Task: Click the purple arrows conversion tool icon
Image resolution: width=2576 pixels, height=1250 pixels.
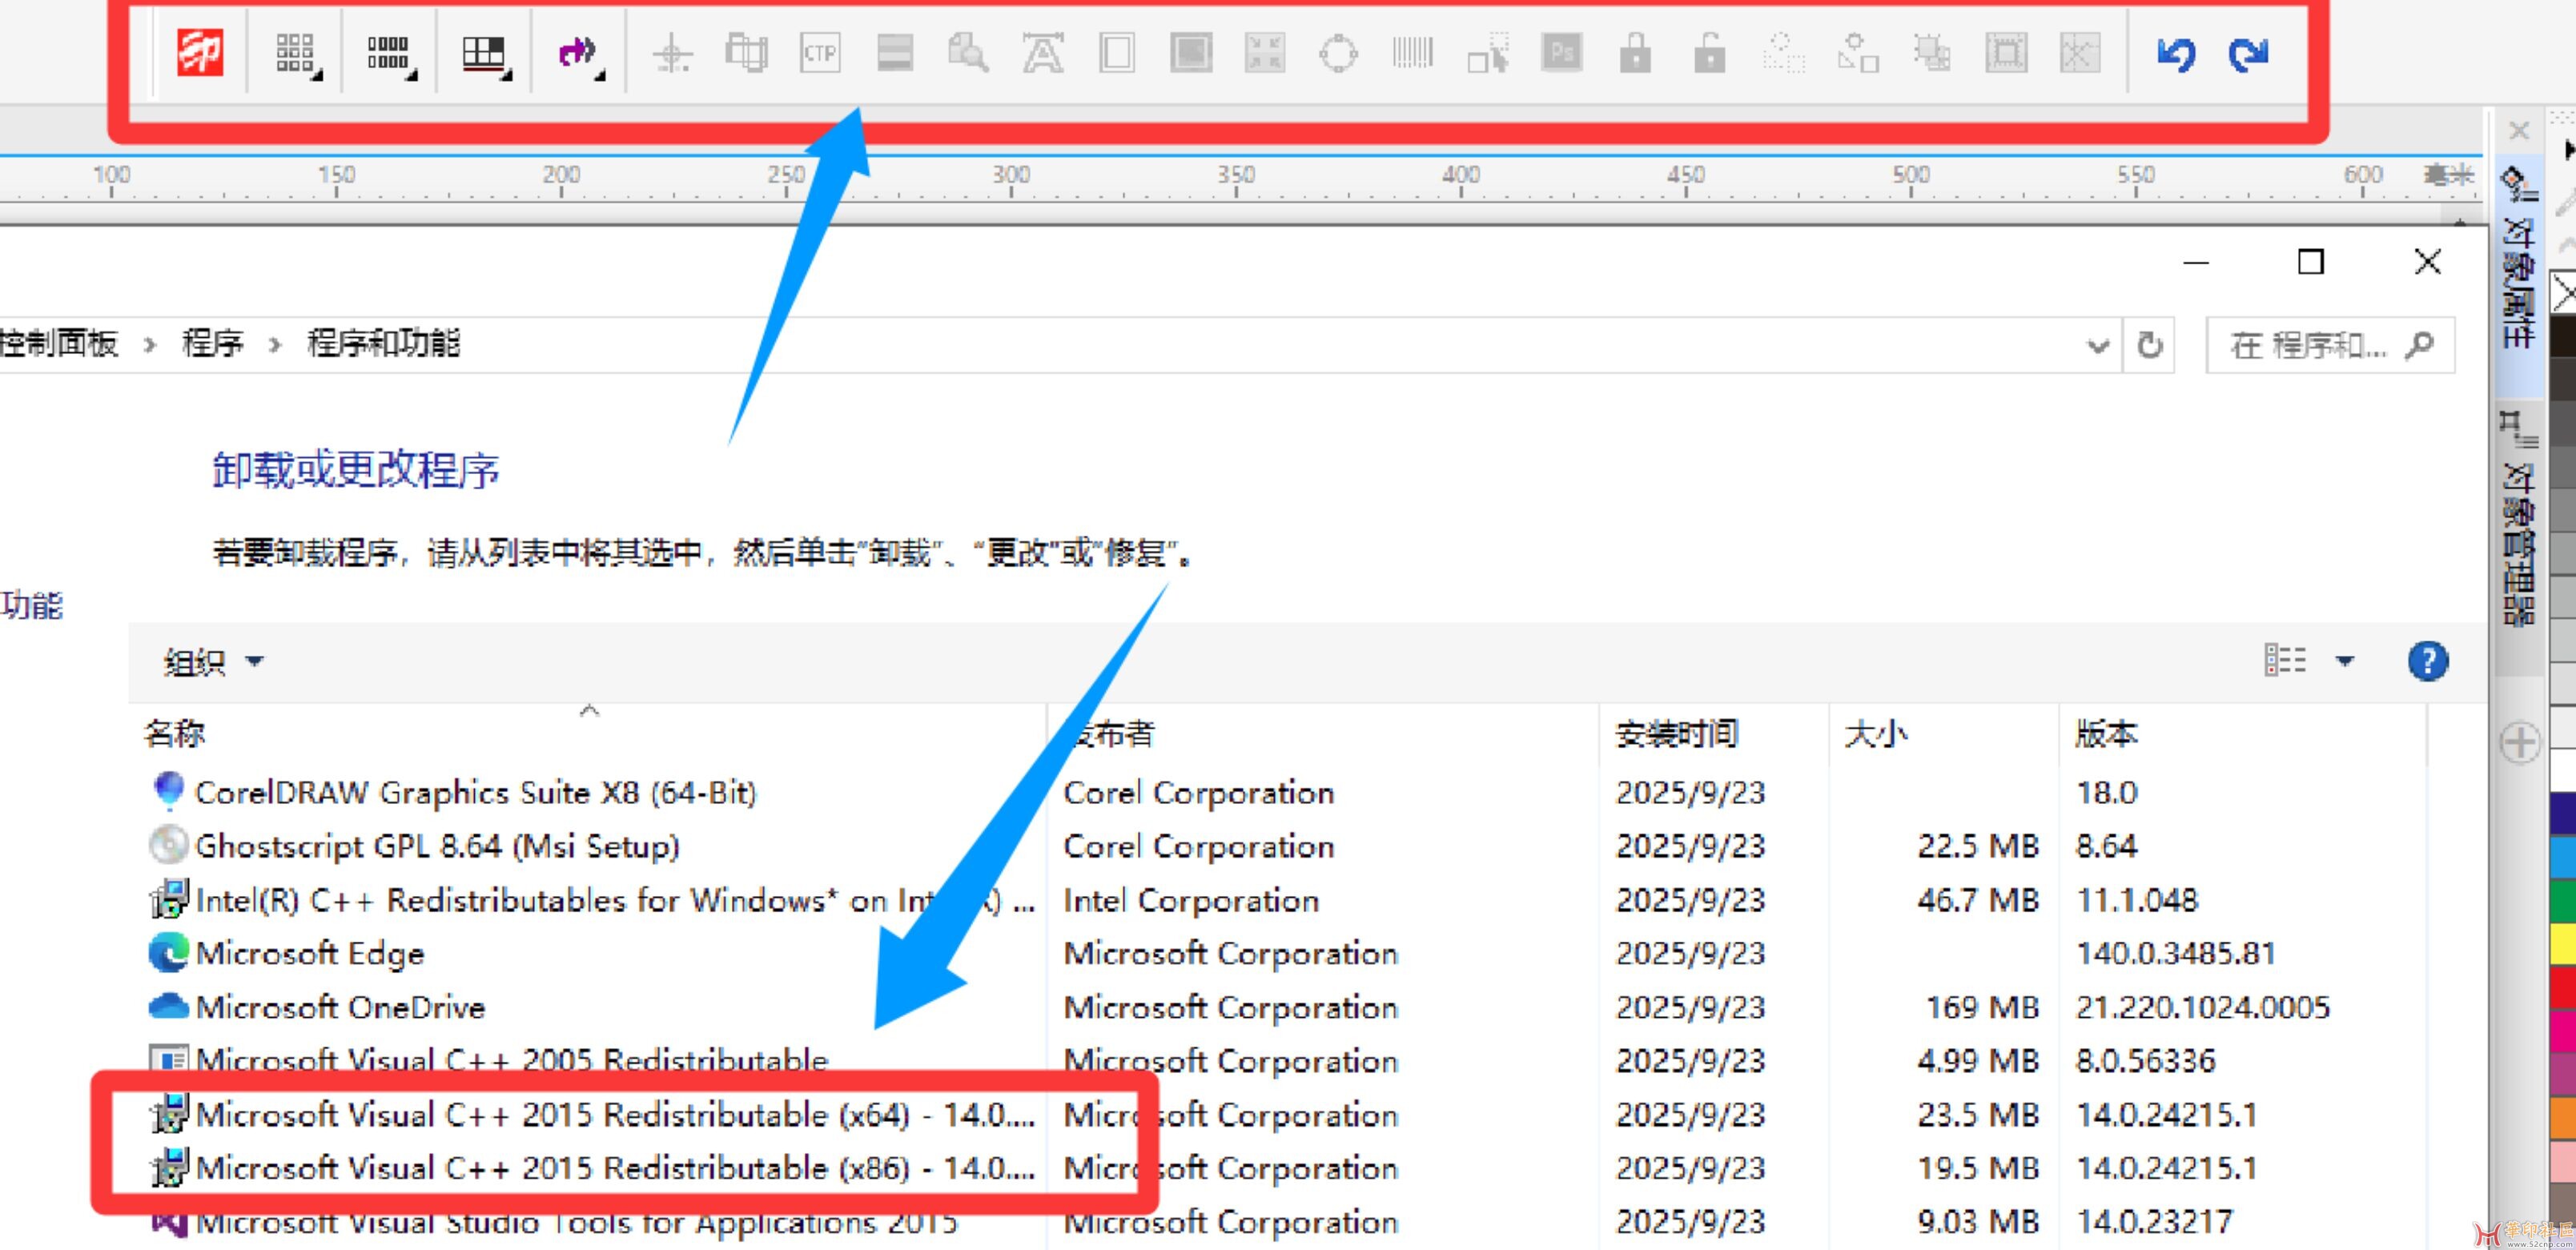Action: point(578,53)
